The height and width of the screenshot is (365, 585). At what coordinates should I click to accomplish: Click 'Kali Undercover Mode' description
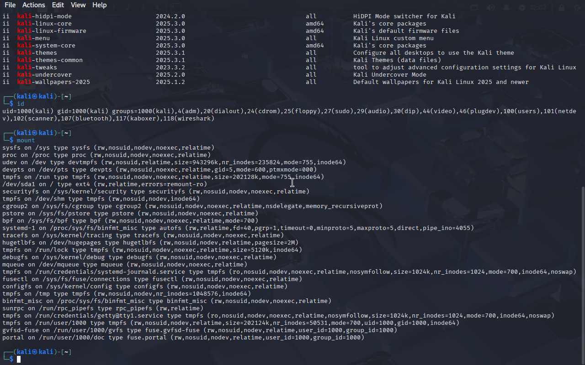(x=390, y=75)
